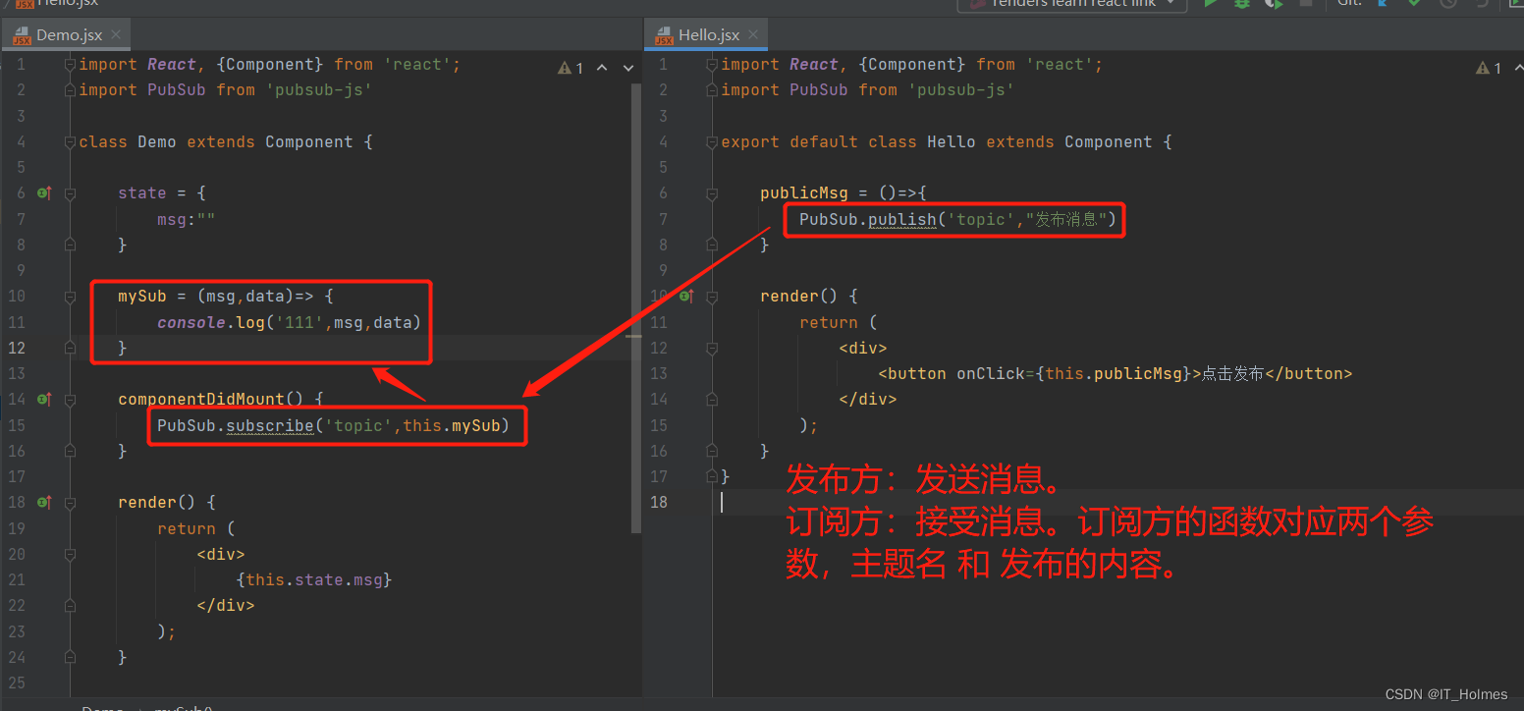Click fold end marker at Hello.jsx line 16
Screen dimensions: 1524x711
click(712, 451)
